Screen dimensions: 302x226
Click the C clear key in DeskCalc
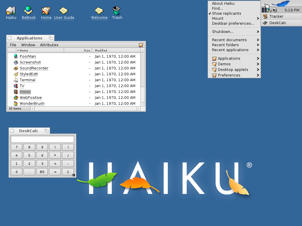pos(68,172)
